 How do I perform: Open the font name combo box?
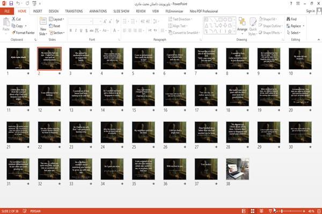click(x=80, y=21)
